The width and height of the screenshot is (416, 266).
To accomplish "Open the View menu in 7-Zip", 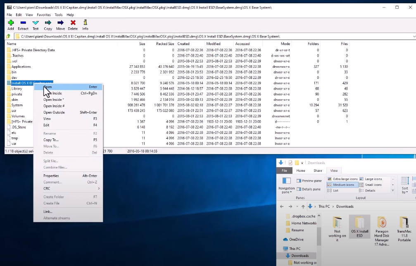I will tap(29, 15).
